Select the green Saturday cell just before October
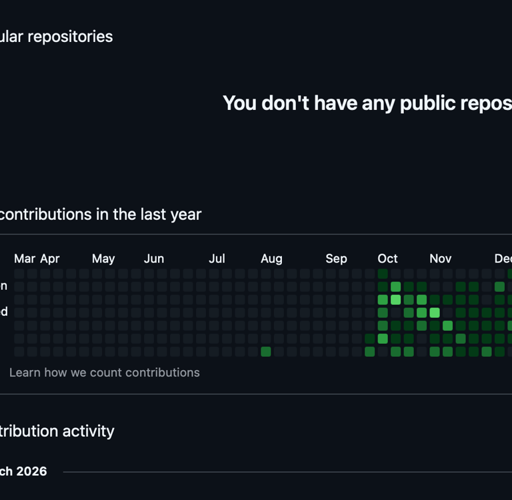Screen dimensions: 512x500 [369, 352]
